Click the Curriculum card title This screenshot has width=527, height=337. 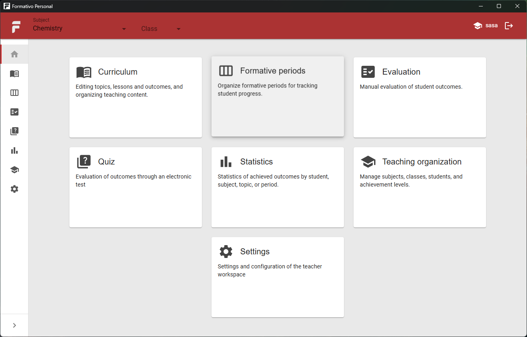tap(118, 72)
